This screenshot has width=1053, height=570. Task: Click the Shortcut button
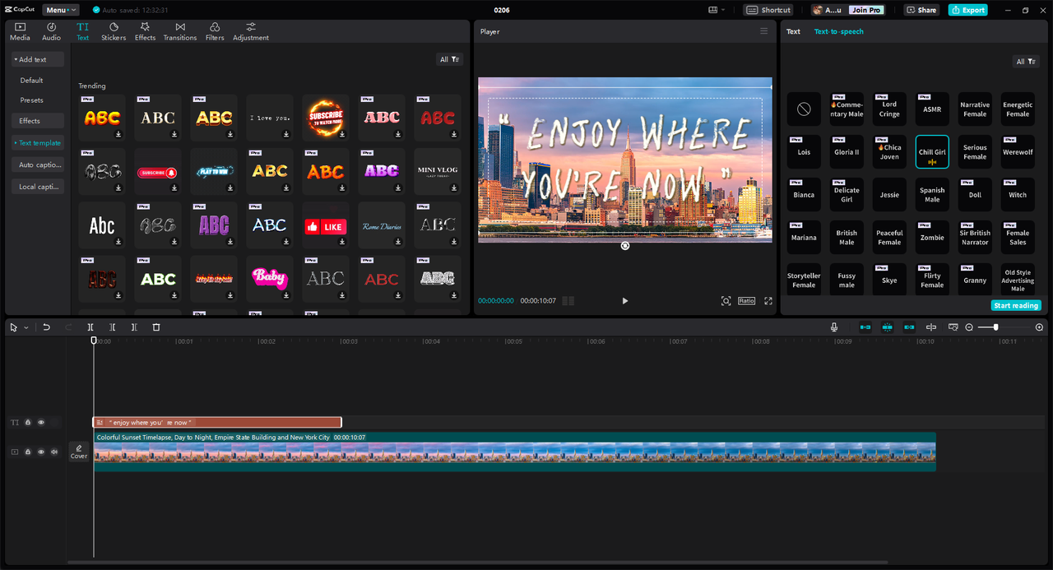(769, 10)
